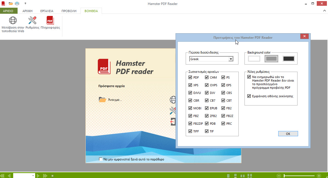Image resolution: width=328 pixels, height=178 pixels.
Task: Toggle the FB2ZIP file association checkbox
Action: [190, 123]
